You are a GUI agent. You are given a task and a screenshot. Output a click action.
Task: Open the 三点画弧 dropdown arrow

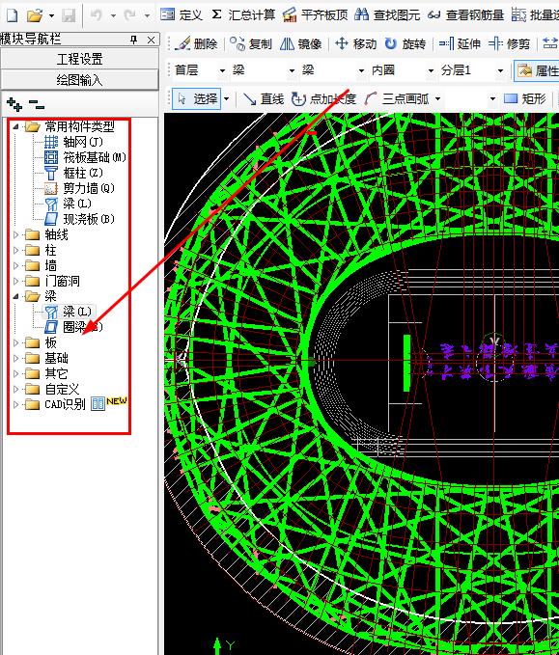point(437,99)
